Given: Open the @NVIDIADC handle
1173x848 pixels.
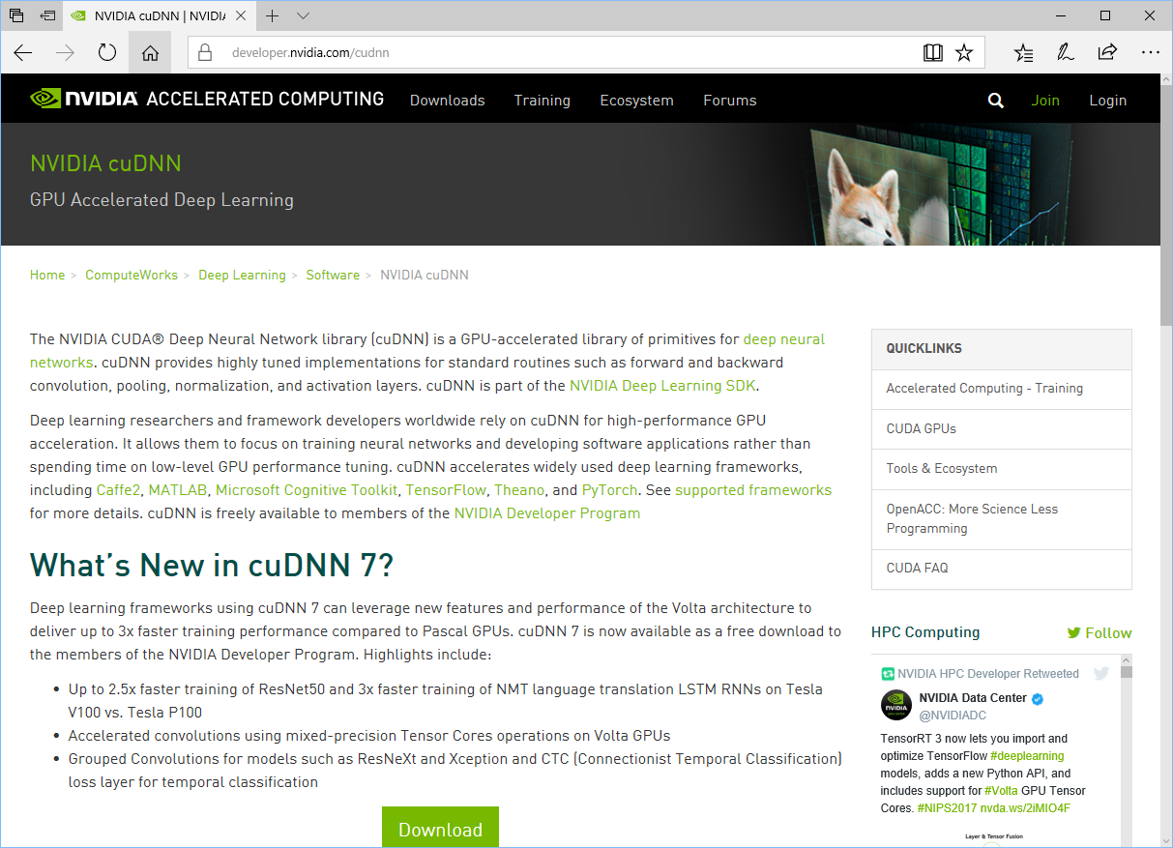Looking at the screenshot, I should [953, 716].
